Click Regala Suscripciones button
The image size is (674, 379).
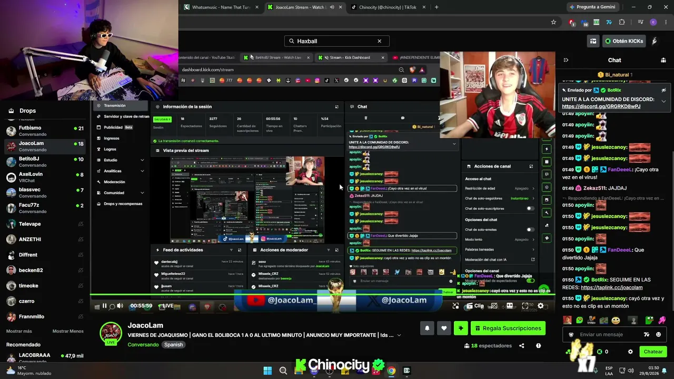(x=508, y=328)
